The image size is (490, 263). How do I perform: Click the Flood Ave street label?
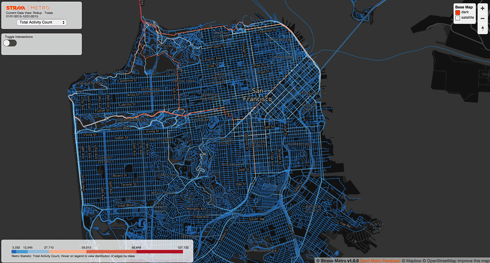tap(201, 217)
